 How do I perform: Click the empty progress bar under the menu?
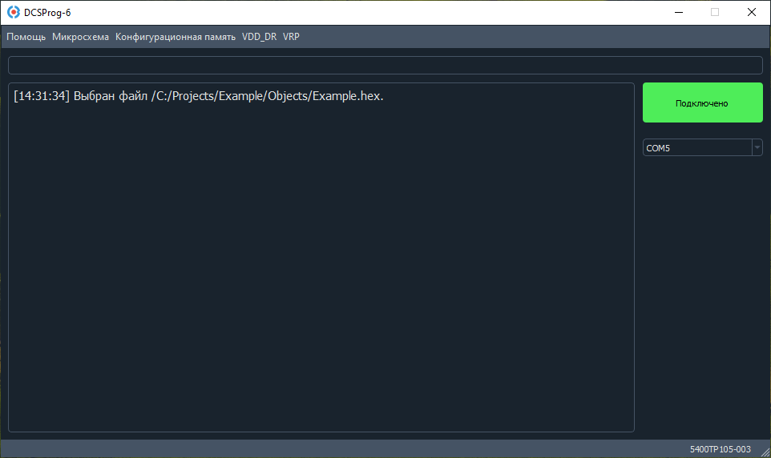[385, 66]
